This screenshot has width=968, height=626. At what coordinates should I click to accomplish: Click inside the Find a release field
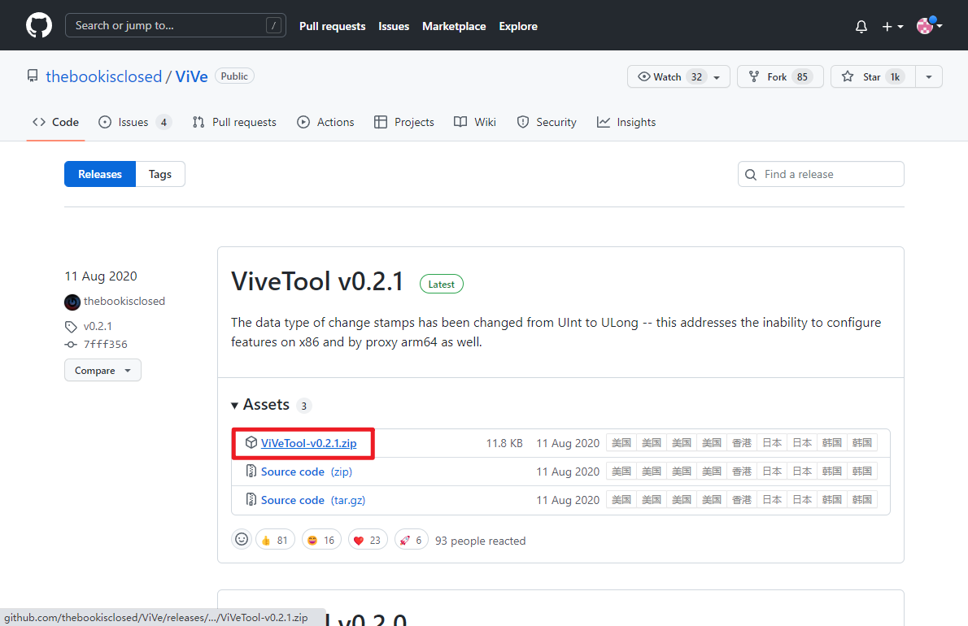820,173
